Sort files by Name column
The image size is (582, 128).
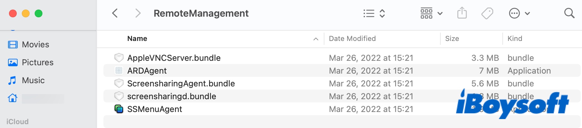pos(137,39)
